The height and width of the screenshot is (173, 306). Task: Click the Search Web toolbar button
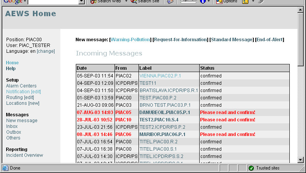click(105, 2)
